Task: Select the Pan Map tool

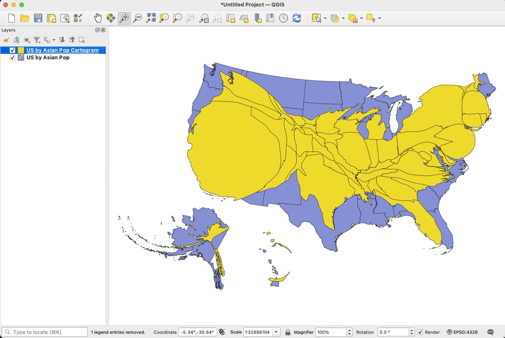Action: [x=98, y=18]
